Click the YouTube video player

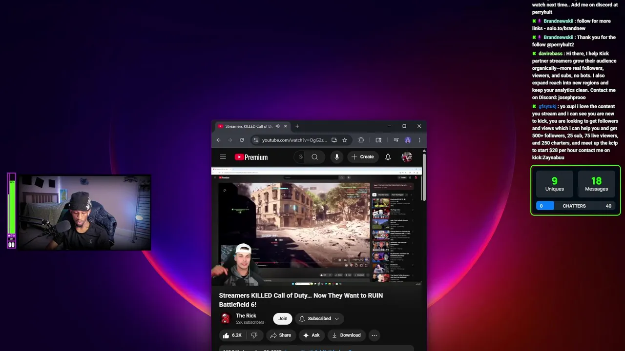tap(316, 226)
